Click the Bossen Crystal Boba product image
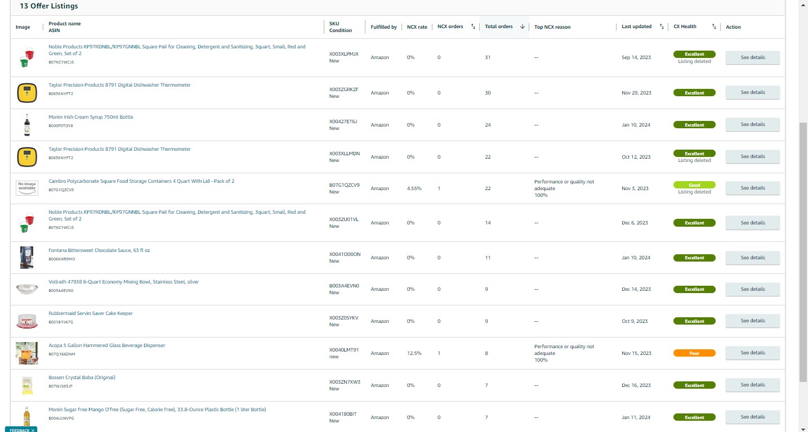Screen dimensions: 808x432 pyautogui.click(x=26, y=385)
